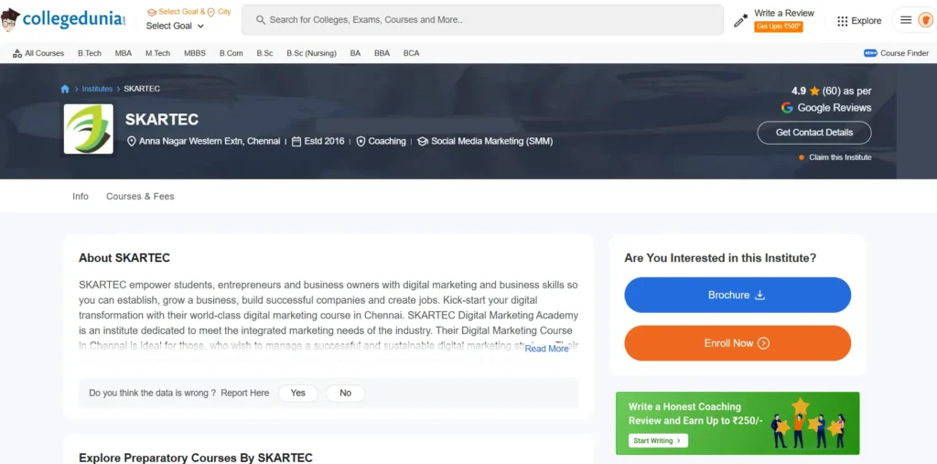This screenshot has height=464, width=937.
Task: Click the shield icon beside Coaching
Action: coord(361,142)
